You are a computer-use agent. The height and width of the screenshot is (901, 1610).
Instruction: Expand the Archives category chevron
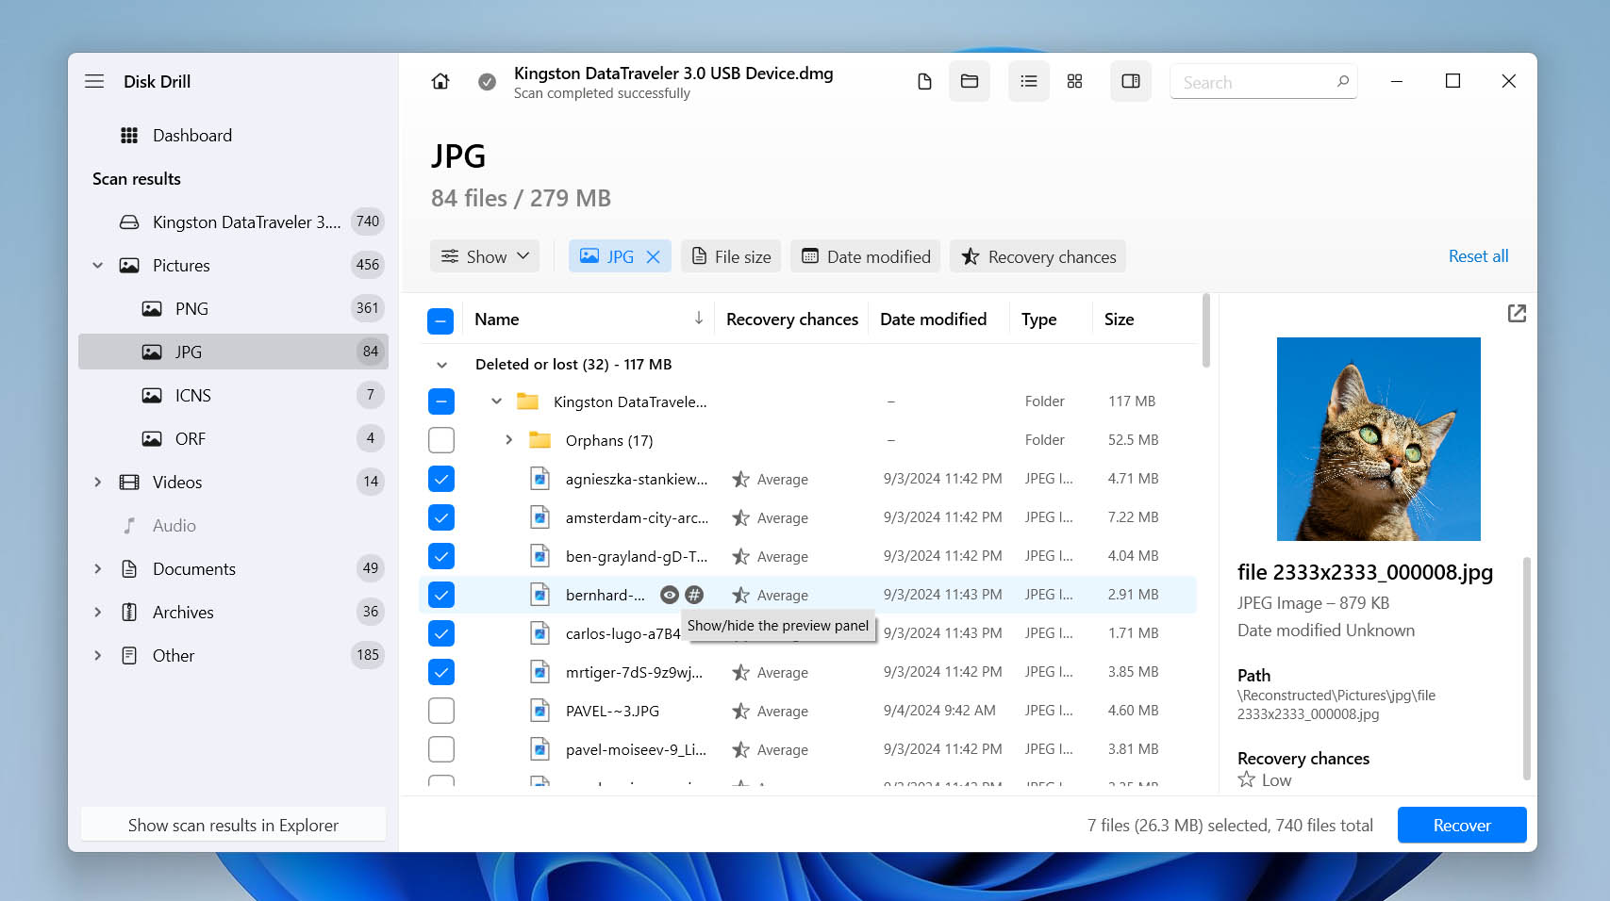[x=97, y=613]
